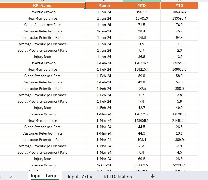Select cell with value 30.4
The width and height of the screenshot is (208, 180).
[x=142, y=31]
